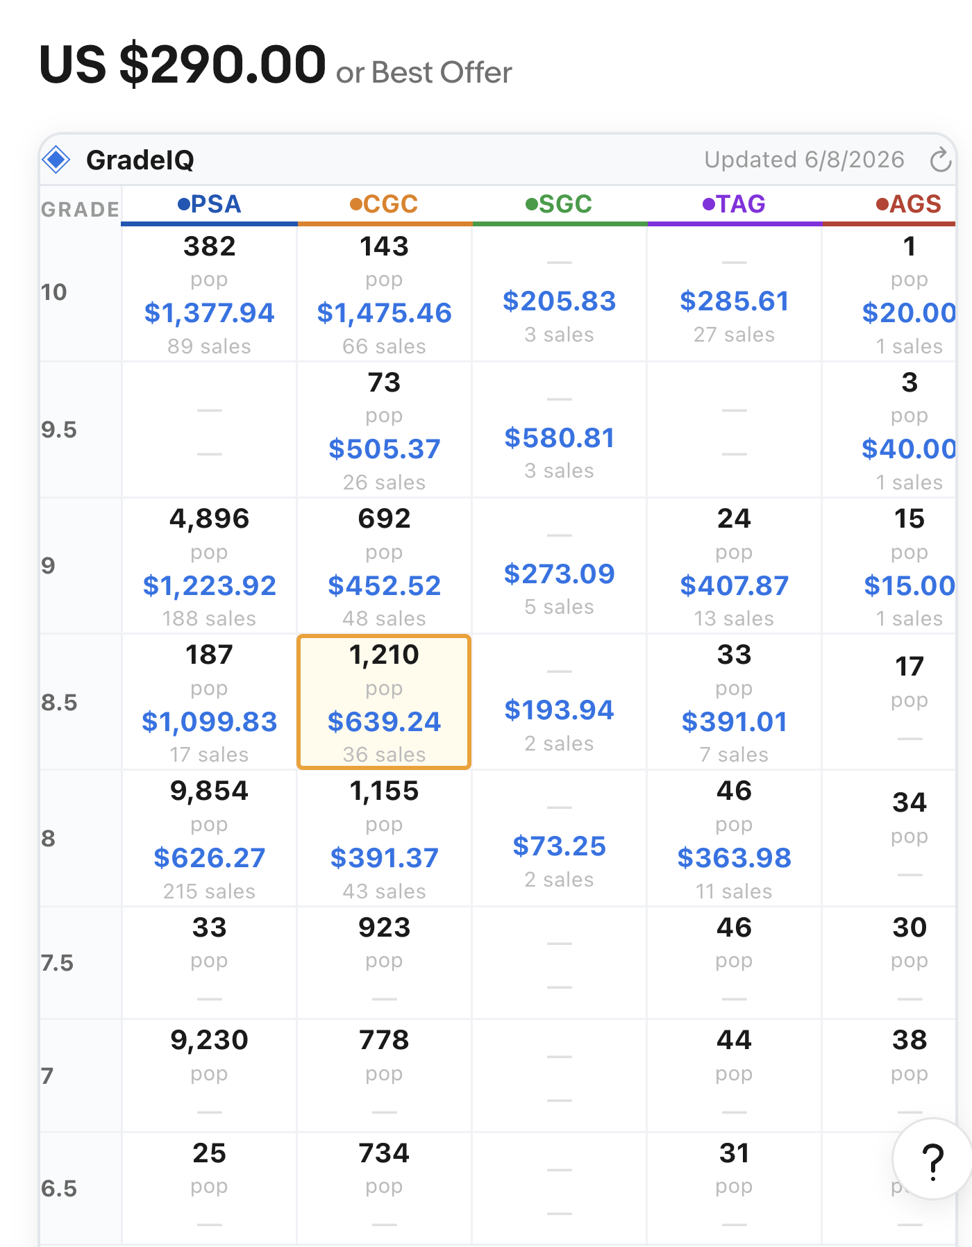The width and height of the screenshot is (972, 1247).
Task: Click PSA 9 population 4,896
Action: pyautogui.click(x=209, y=519)
